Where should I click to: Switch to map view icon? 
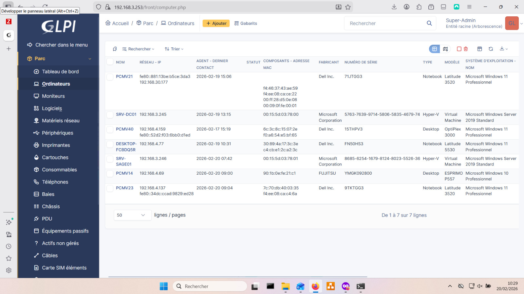click(445, 49)
